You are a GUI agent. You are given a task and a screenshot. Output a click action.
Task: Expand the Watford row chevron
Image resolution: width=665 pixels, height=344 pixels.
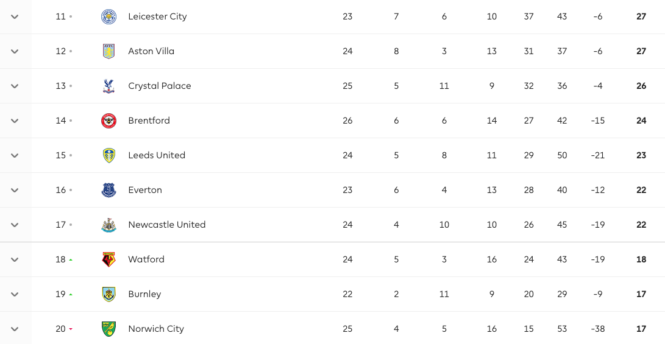15,260
